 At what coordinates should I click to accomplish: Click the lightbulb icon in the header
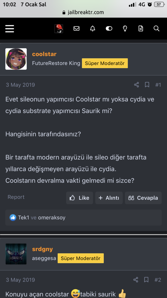pyautogui.click(x=125, y=28)
